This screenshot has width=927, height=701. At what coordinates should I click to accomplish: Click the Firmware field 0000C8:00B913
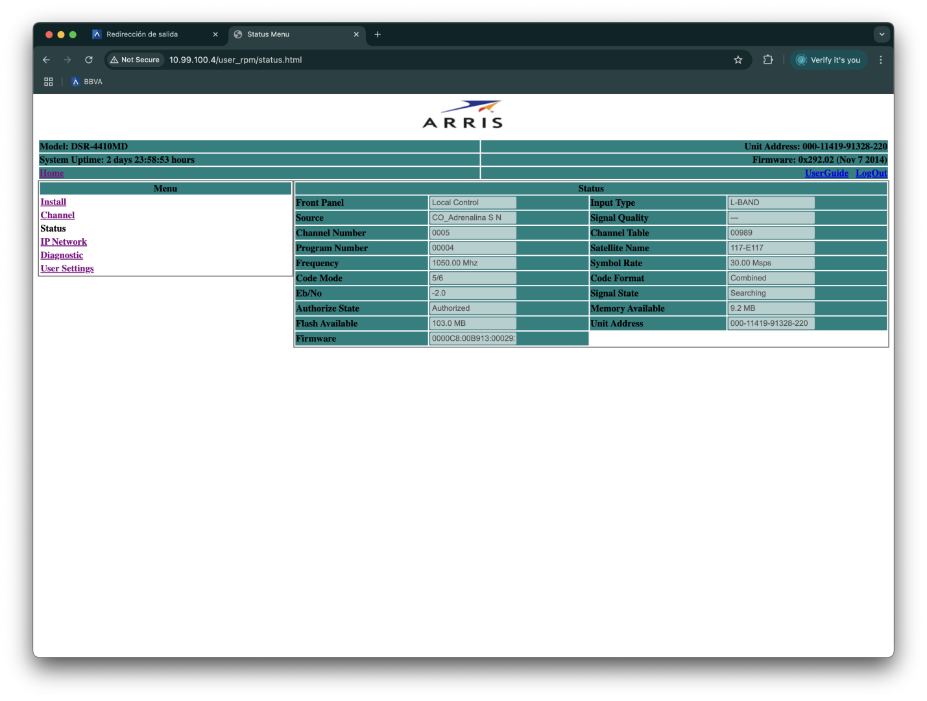tap(473, 338)
